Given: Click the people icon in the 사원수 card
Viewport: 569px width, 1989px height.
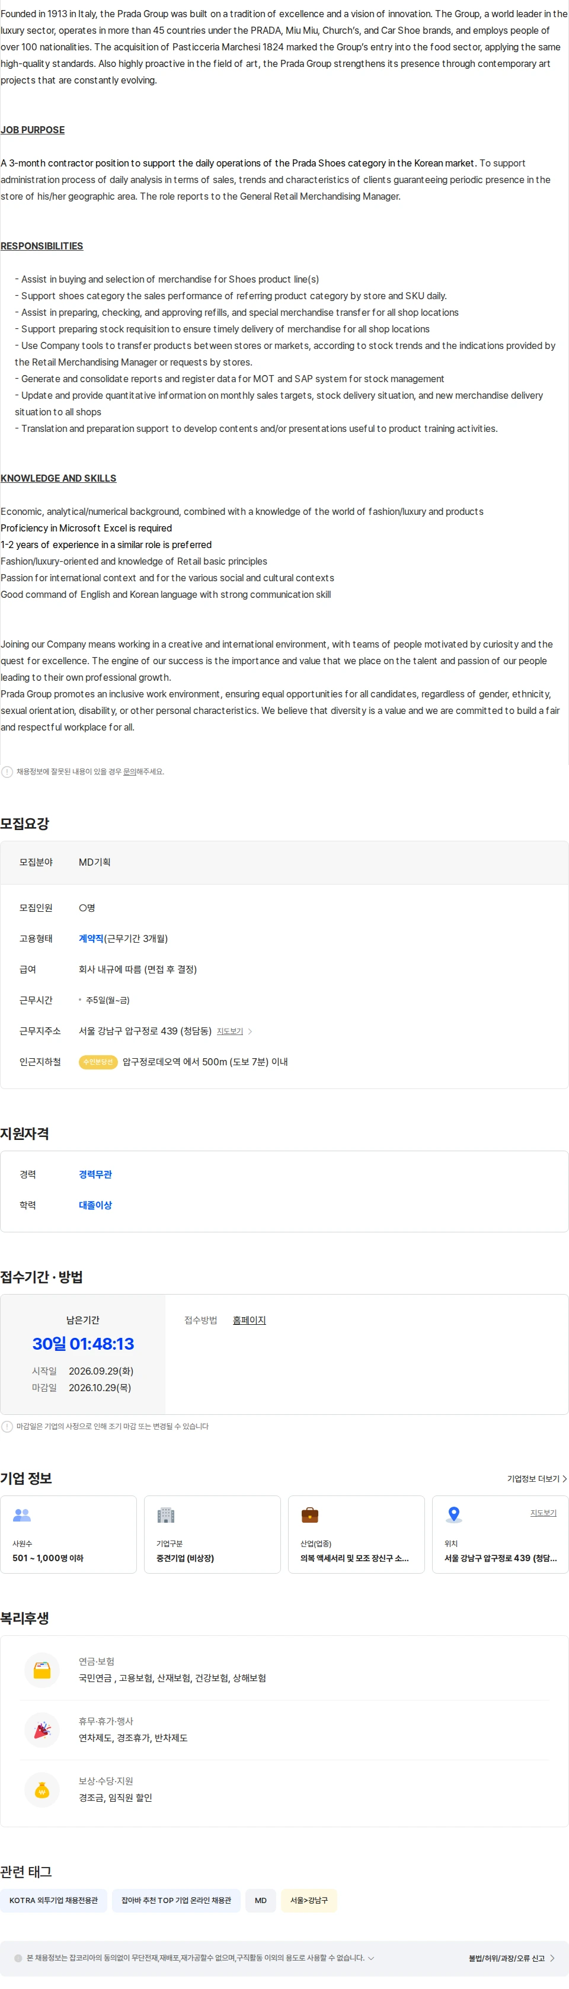Looking at the screenshot, I should pos(23,1515).
